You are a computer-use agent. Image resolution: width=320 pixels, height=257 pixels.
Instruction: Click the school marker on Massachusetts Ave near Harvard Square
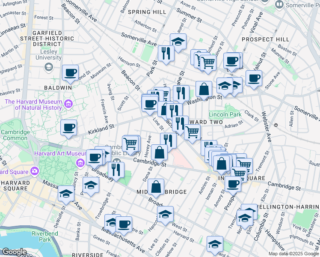pyautogui.click(x=66, y=195)
